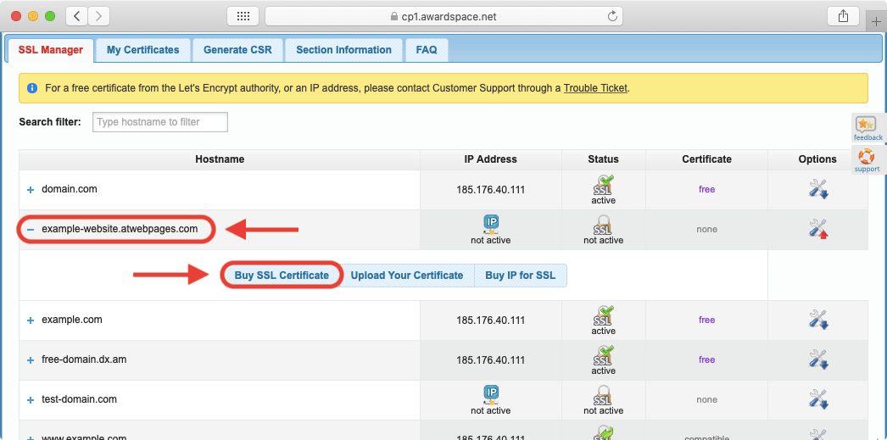Switch to the My Certificates tab

pyautogui.click(x=142, y=50)
